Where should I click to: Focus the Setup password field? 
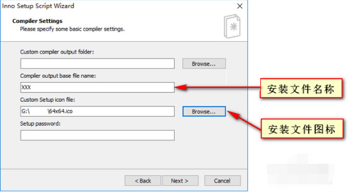[98, 135]
